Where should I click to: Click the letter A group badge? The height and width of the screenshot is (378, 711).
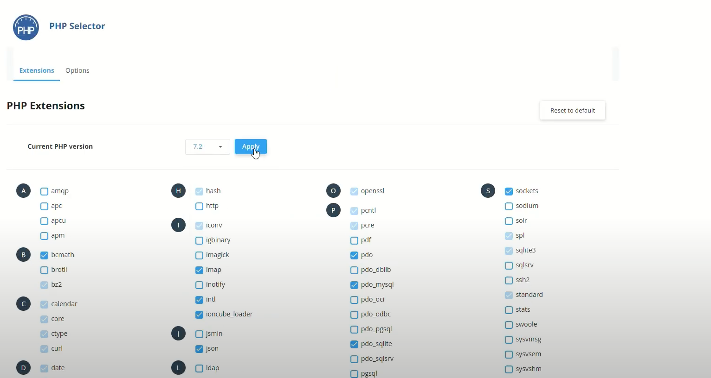23,191
